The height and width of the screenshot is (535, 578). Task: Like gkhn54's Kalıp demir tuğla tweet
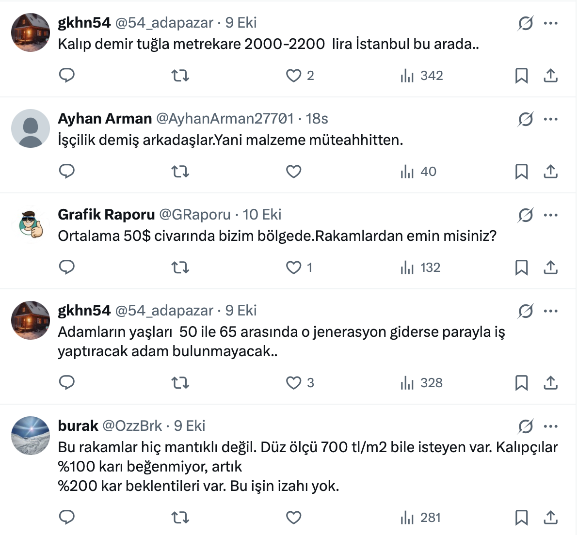(293, 76)
